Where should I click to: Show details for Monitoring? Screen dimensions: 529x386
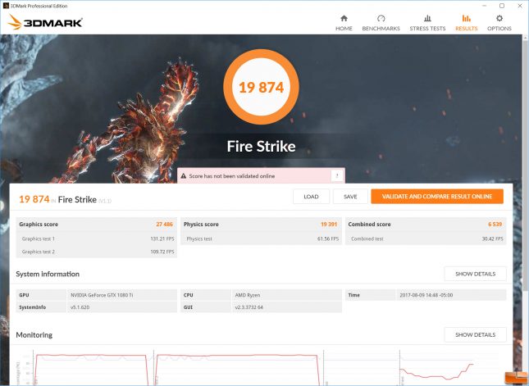click(475, 334)
